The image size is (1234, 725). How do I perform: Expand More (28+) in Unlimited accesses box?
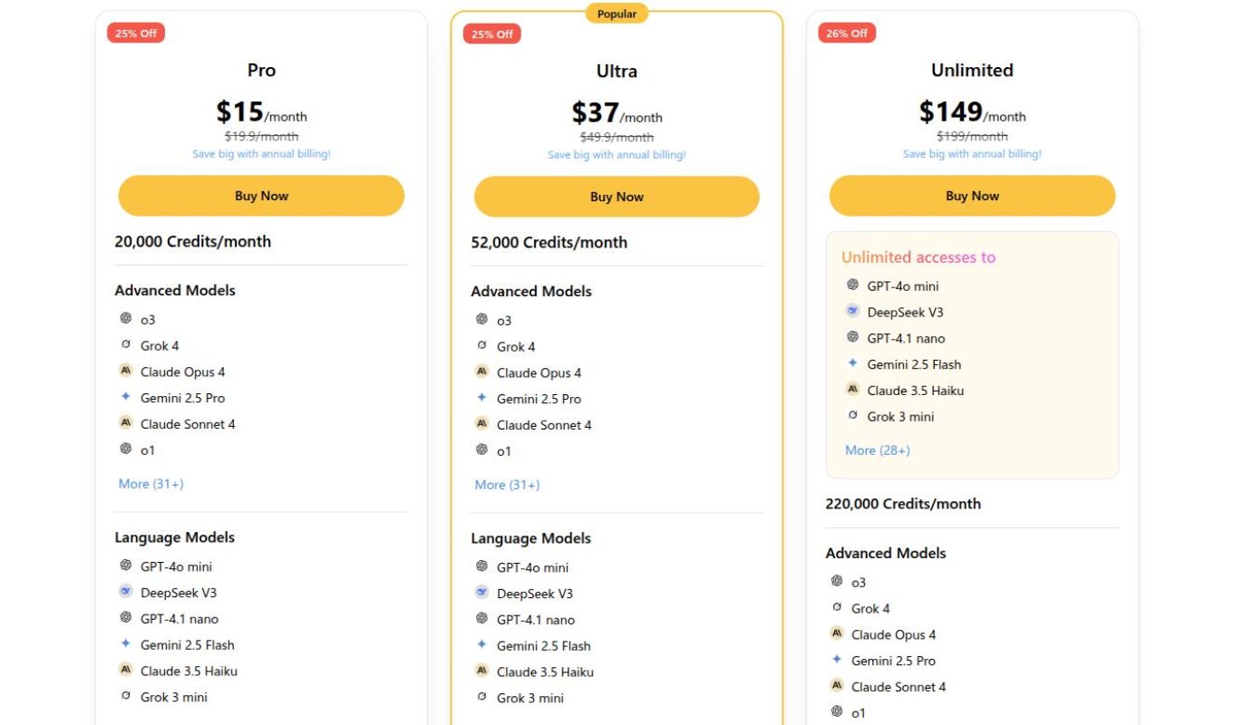coord(877,450)
